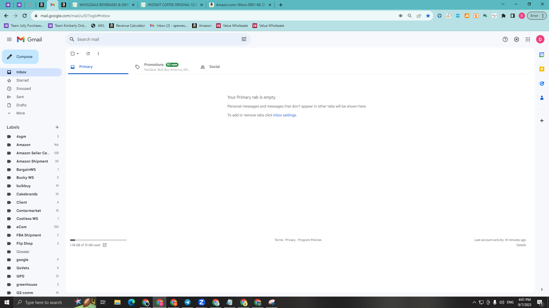Expand the More section in sidebar
This screenshot has height=308, width=549.
point(21,113)
